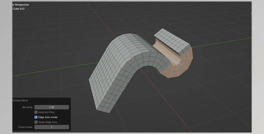Screen dimensions: 264x134
Task: Click the Simple Bend panel header
Action: (20, 100)
